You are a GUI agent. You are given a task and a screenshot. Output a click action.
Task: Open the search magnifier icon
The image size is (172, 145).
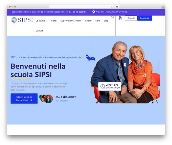point(113,17)
